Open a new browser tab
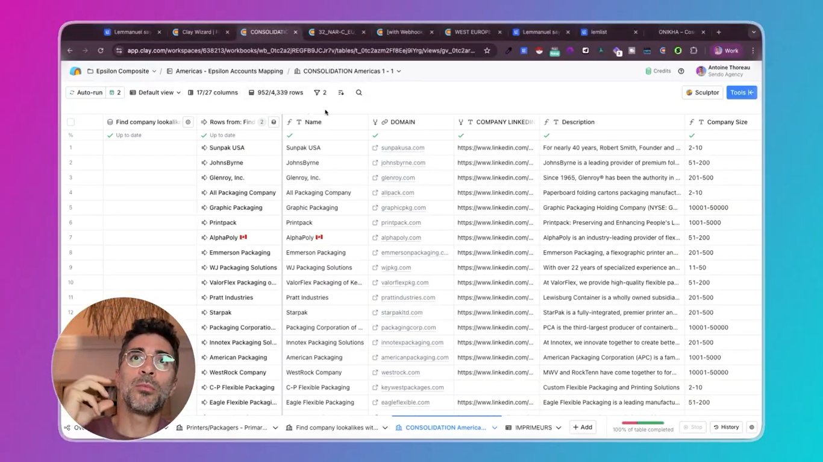Viewport: 823px width, 462px height. (719, 32)
